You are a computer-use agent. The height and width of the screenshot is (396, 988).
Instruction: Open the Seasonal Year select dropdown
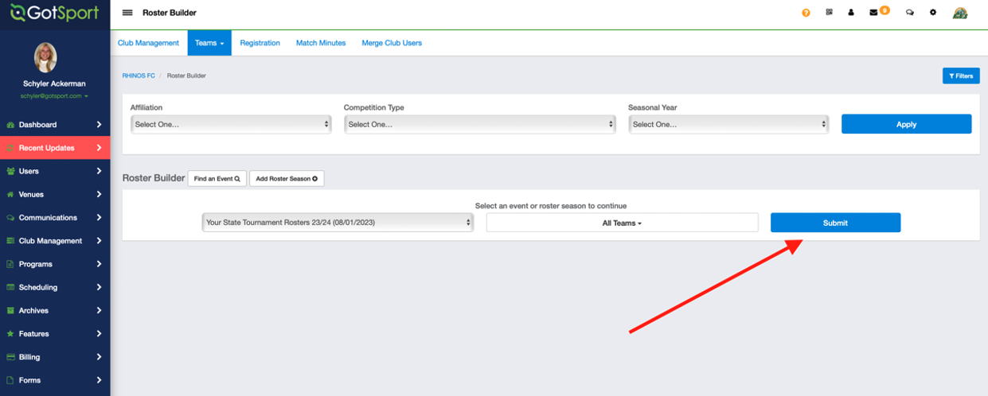tap(728, 124)
